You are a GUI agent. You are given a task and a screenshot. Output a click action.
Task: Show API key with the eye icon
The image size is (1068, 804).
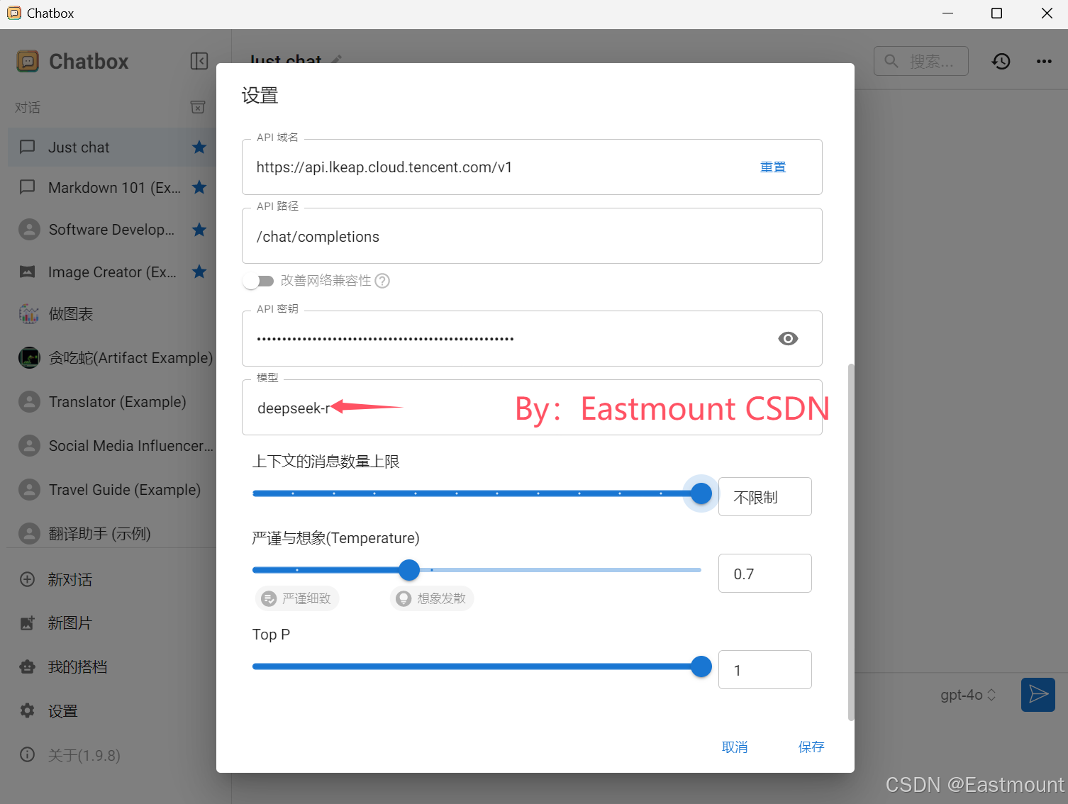point(788,339)
